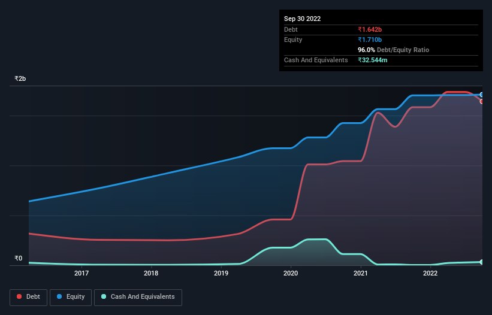Click the blue Equity legend dot
Viewport: 492px width, 315px height.
[59, 296]
